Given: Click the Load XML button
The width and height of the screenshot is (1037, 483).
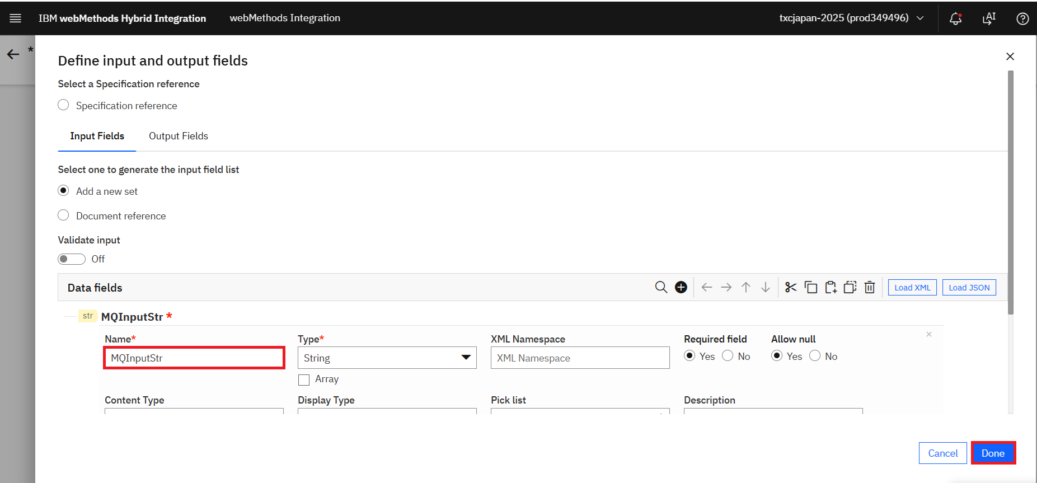Looking at the screenshot, I should coord(912,288).
